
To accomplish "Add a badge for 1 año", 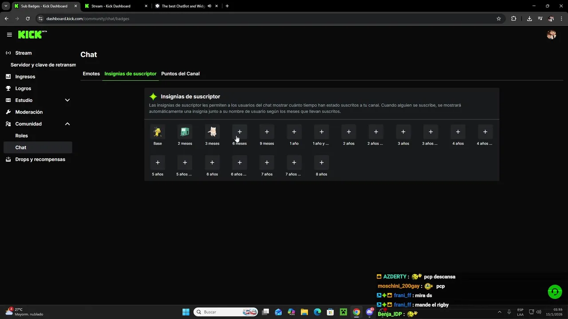I will pyautogui.click(x=294, y=132).
